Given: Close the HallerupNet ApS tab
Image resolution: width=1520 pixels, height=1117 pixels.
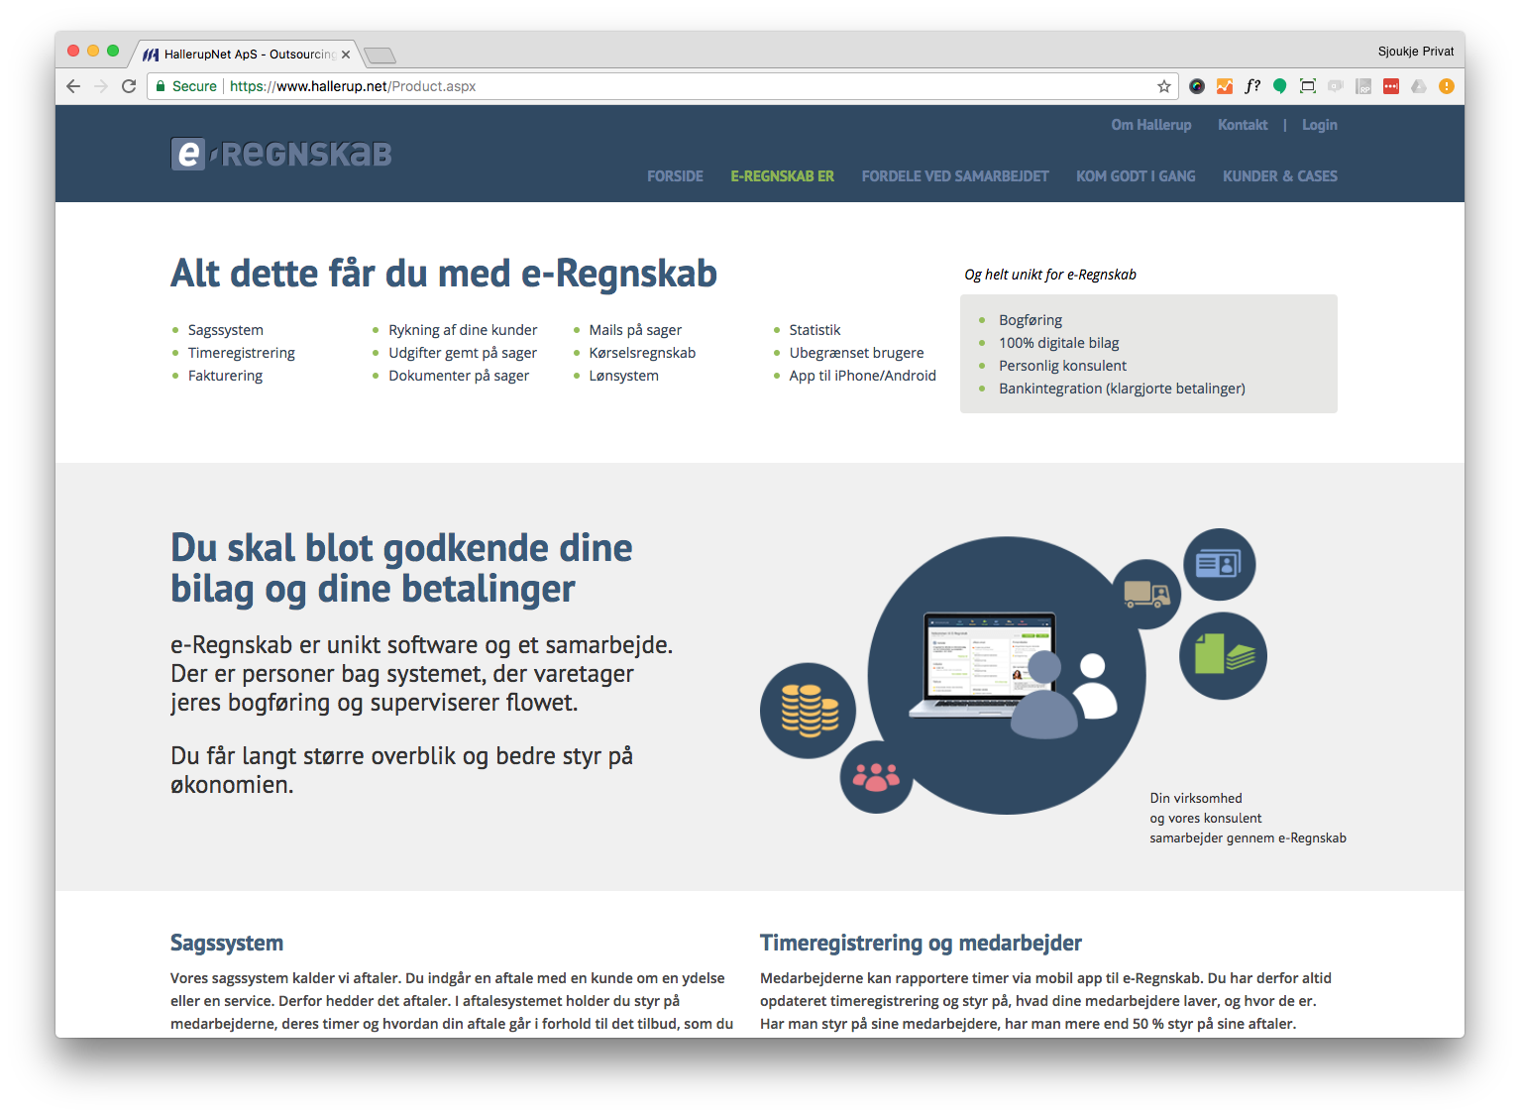Looking at the screenshot, I should tap(346, 55).
